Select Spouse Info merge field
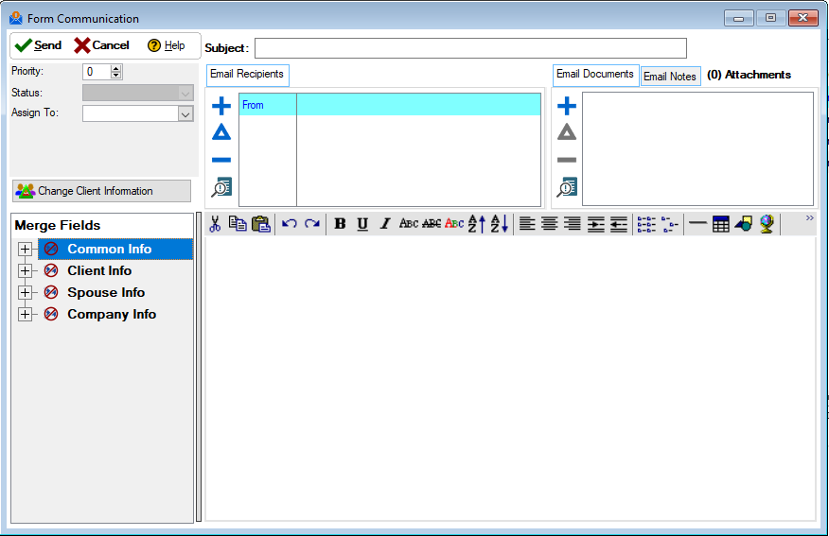This screenshot has width=829, height=536. (x=106, y=292)
